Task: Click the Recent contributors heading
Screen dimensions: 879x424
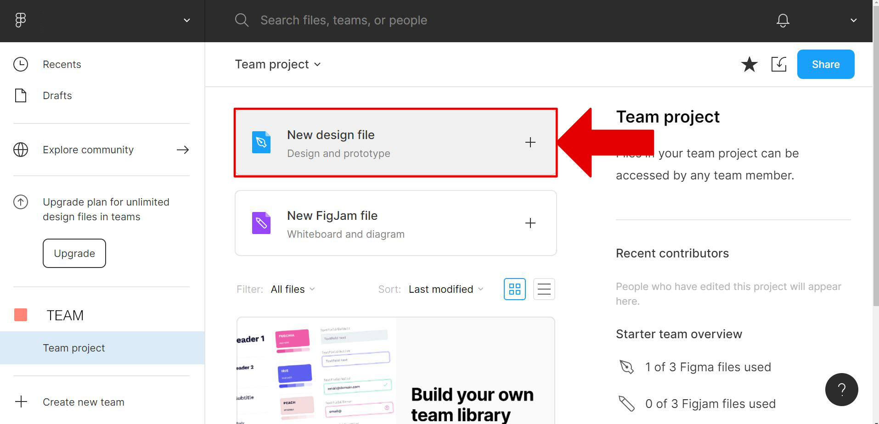Action: pos(672,253)
